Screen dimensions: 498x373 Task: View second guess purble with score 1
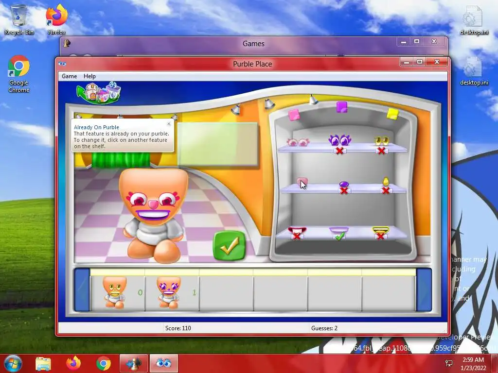[172, 292]
